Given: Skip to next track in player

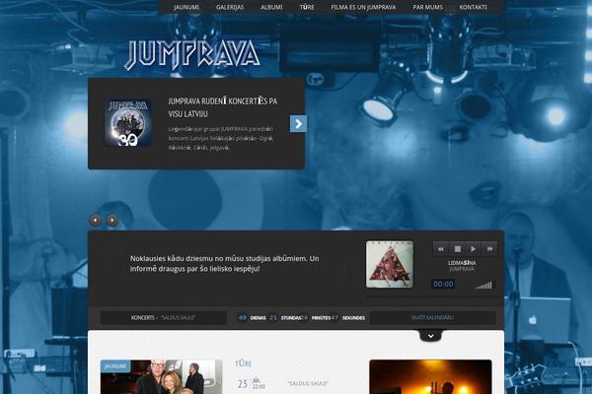Looking at the screenshot, I should (489, 249).
